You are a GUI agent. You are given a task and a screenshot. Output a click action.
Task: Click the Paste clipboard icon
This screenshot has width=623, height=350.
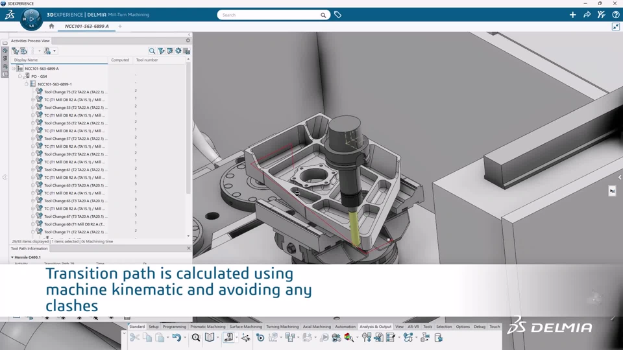160,338
